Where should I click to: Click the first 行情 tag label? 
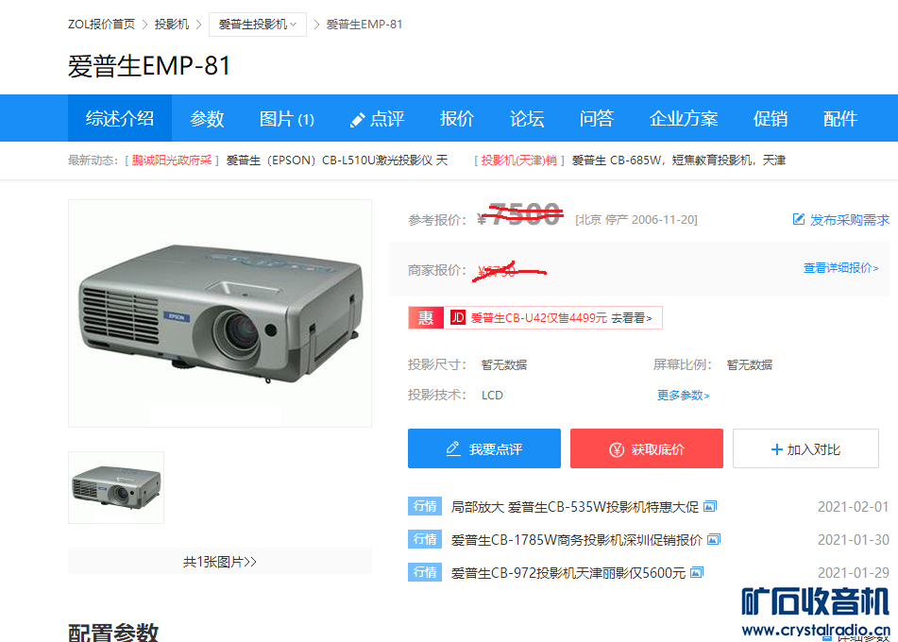click(x=425, y=506)
